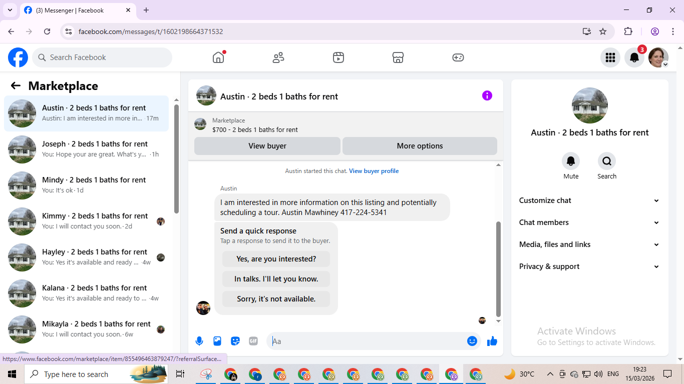Image resolution: width=684 pixels, height=384 pixels.
Task: Click the More options button
Action: click(x=420, y=146)
